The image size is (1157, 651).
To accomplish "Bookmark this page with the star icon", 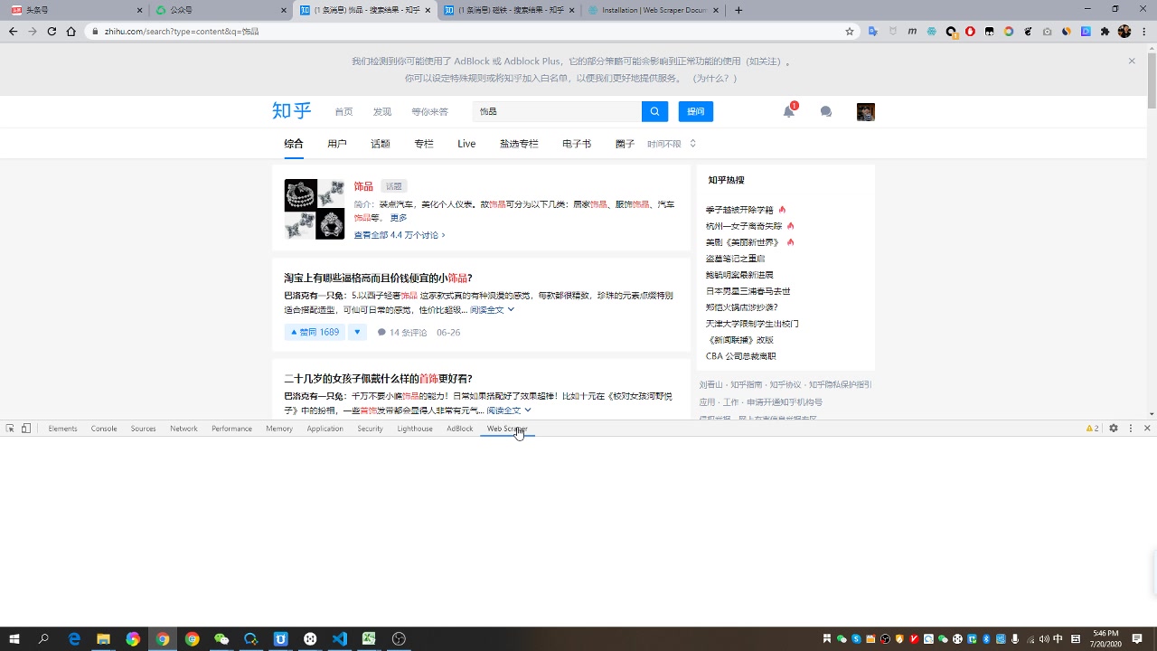I will 850,31.
